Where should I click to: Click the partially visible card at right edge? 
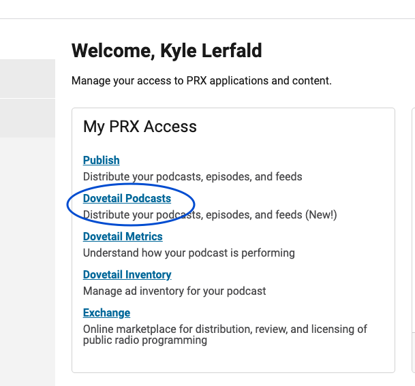[x=414, y=240]
